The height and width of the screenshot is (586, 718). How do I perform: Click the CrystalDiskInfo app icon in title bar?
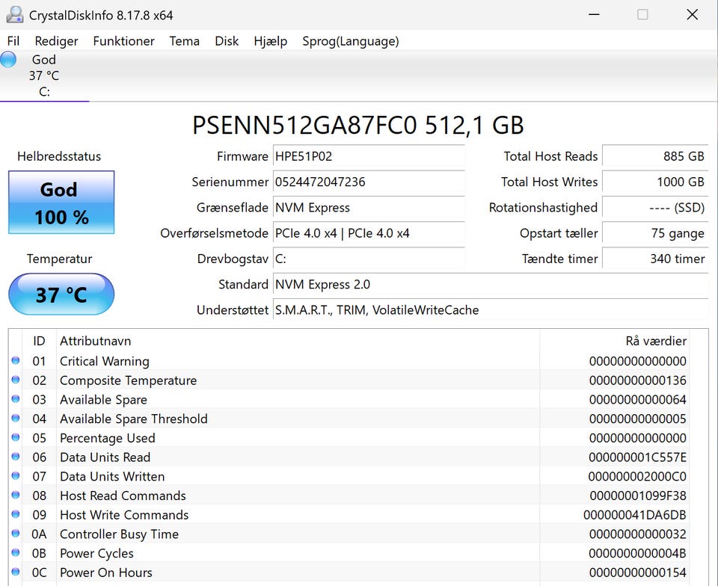[15, 14]
